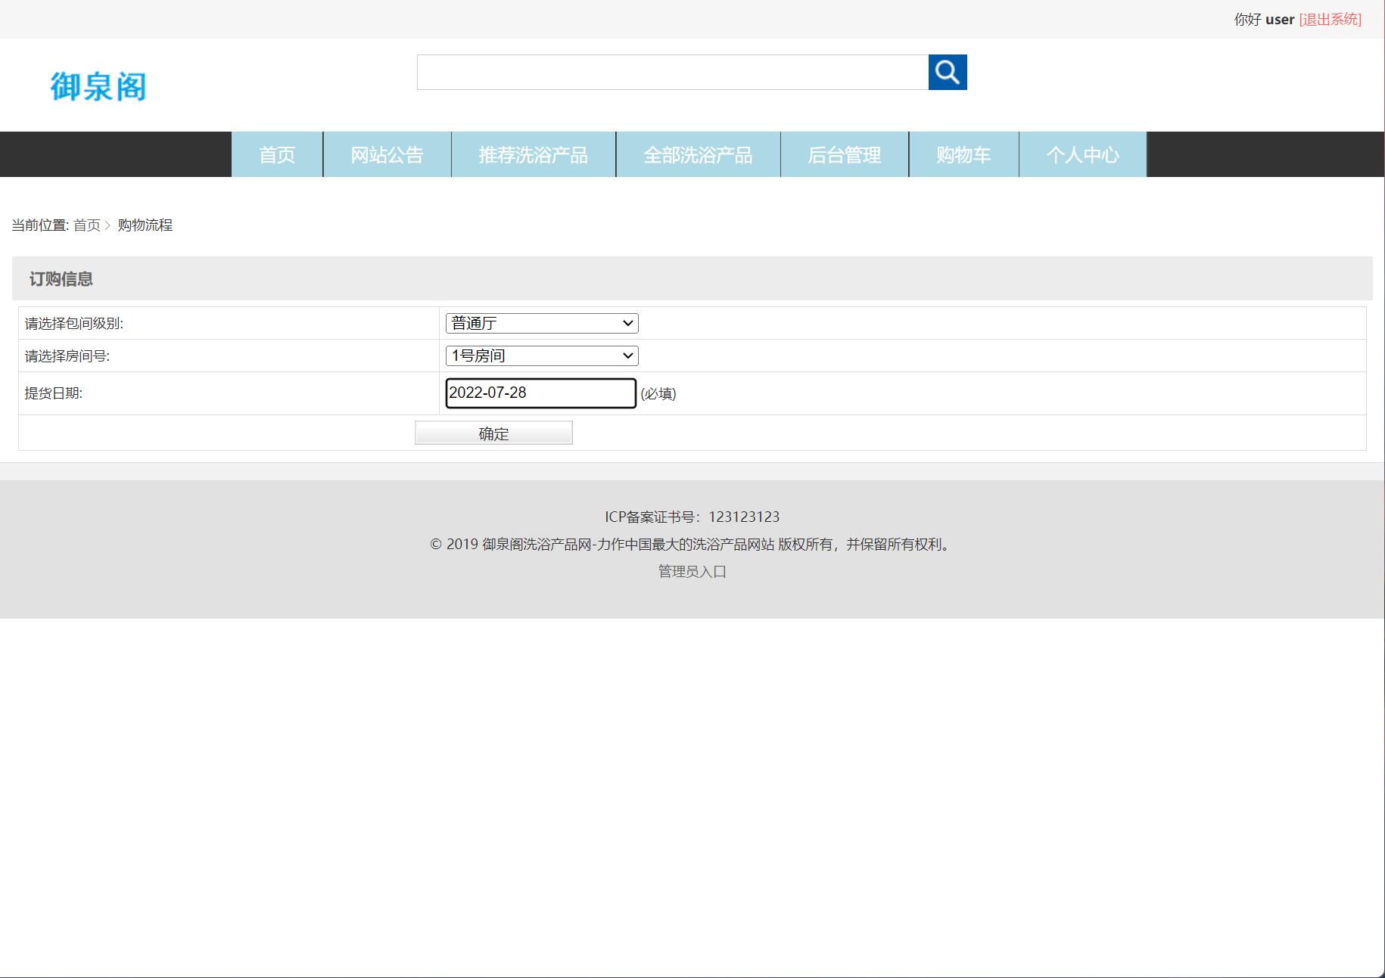Click the 提货日期 label
Viewport: 1385px width, 978px height.
pos(54,393)
